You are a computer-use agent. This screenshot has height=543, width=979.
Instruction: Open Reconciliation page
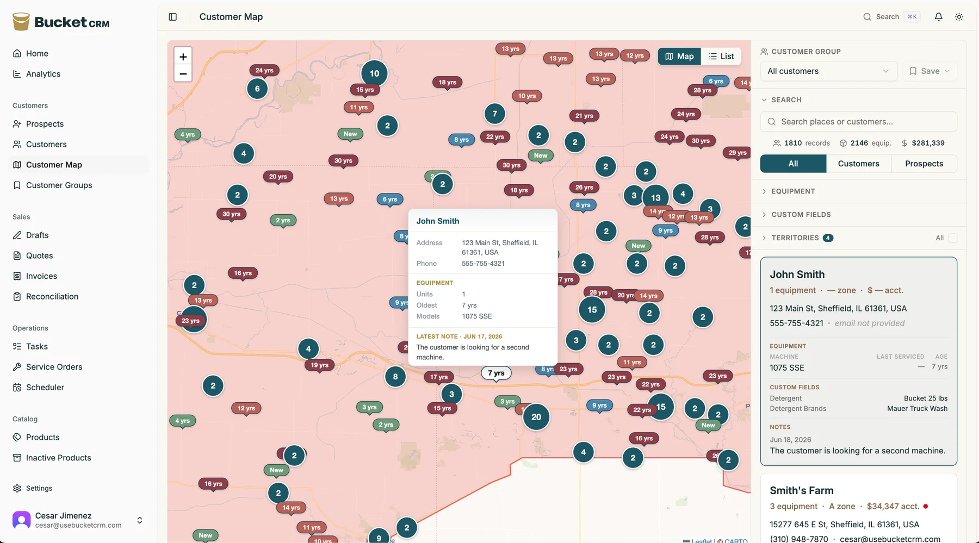79,297
